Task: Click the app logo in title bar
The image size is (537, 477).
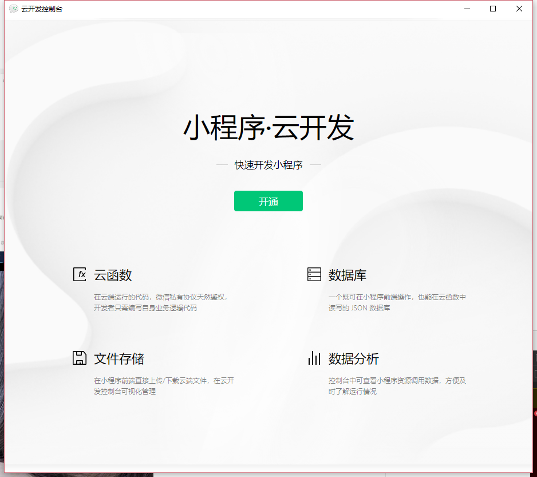Action: pyautogui.click(x=14, y=9)
